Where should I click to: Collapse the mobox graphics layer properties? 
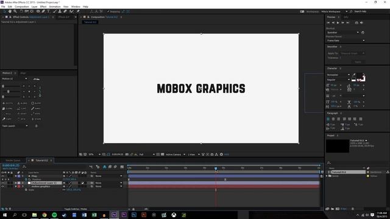point(16,186)
